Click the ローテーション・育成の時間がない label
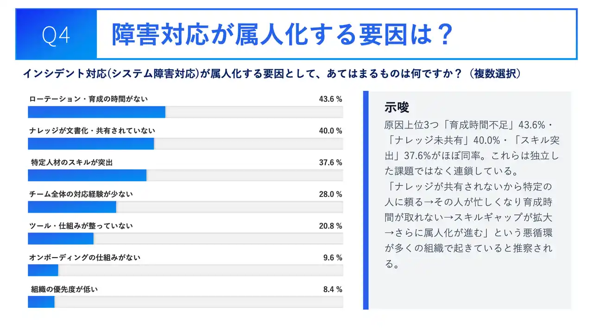The width and height of the screenshot is (593, 331). 88,99
